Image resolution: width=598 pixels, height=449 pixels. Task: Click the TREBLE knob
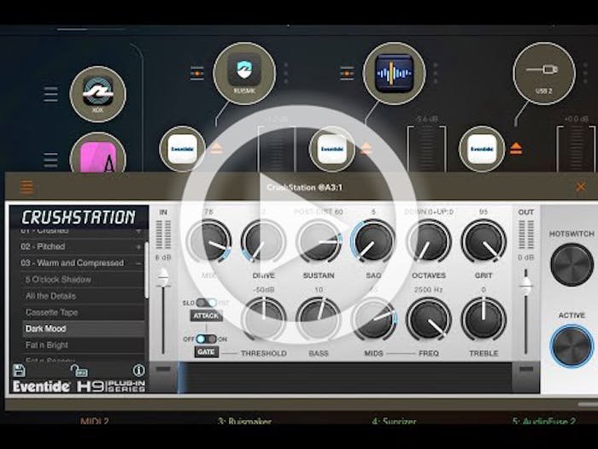pyautogui.click(x=484, y=319)
